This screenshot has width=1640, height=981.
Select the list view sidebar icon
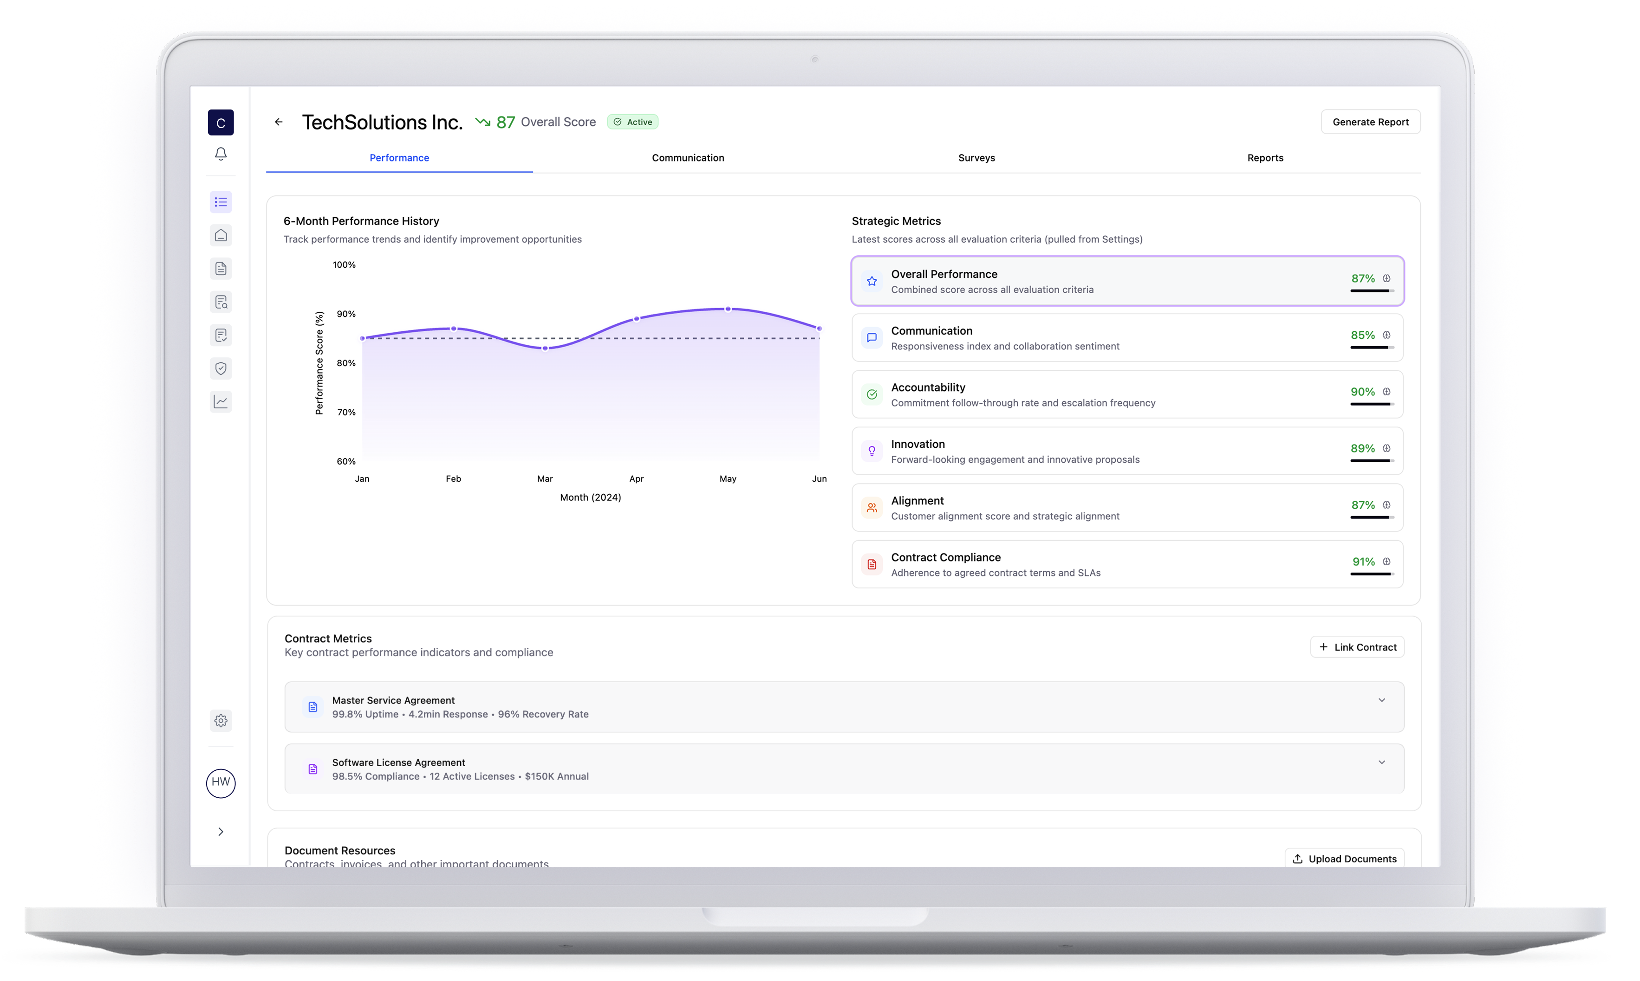221,202
